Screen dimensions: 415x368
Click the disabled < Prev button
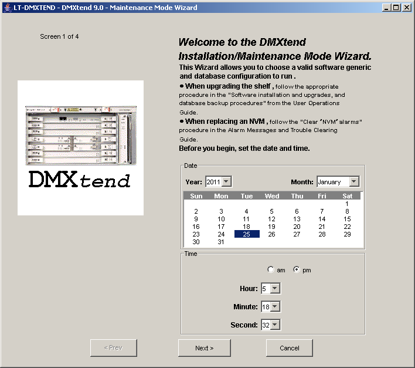(x=114, y=347)
